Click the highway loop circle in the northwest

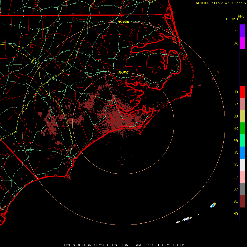tap(36, 61)
